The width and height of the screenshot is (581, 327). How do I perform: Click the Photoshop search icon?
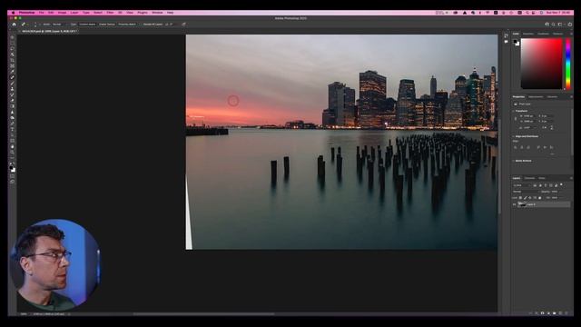(x=553, y=25)
